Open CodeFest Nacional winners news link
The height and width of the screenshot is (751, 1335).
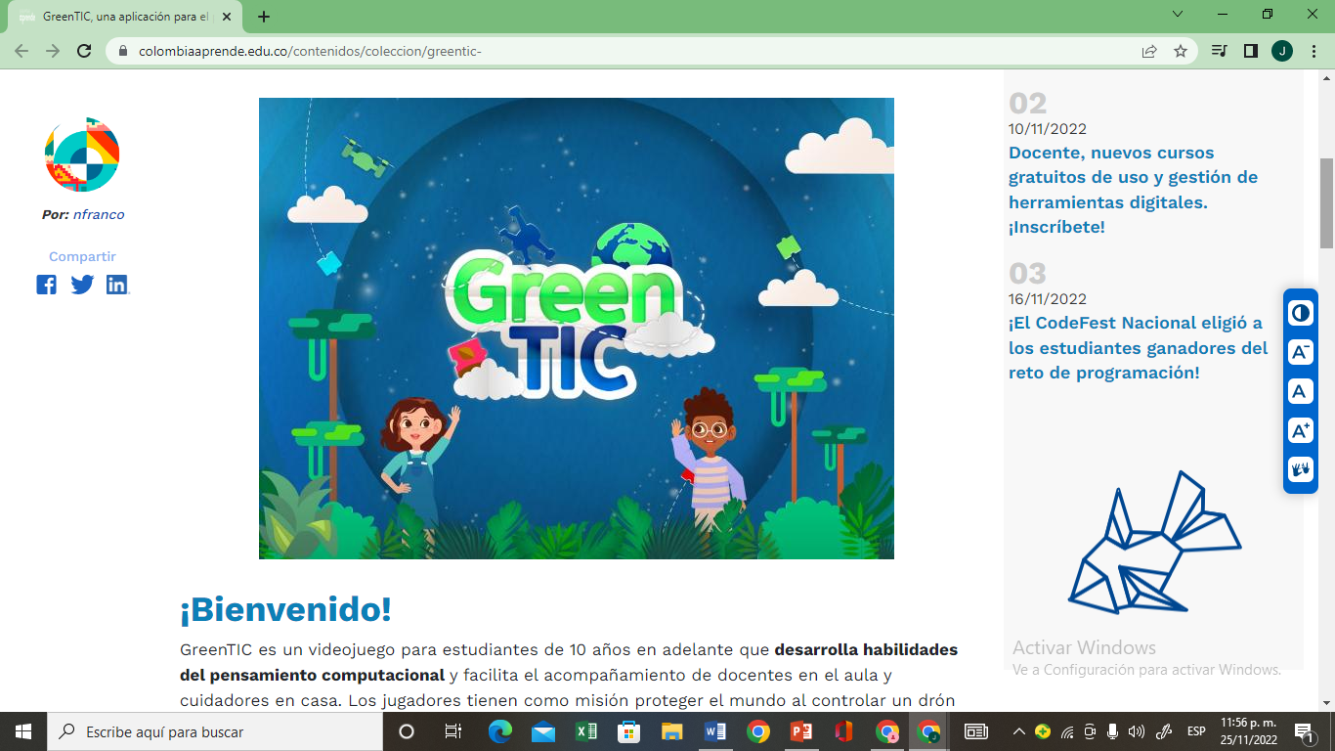(1139, 347)
